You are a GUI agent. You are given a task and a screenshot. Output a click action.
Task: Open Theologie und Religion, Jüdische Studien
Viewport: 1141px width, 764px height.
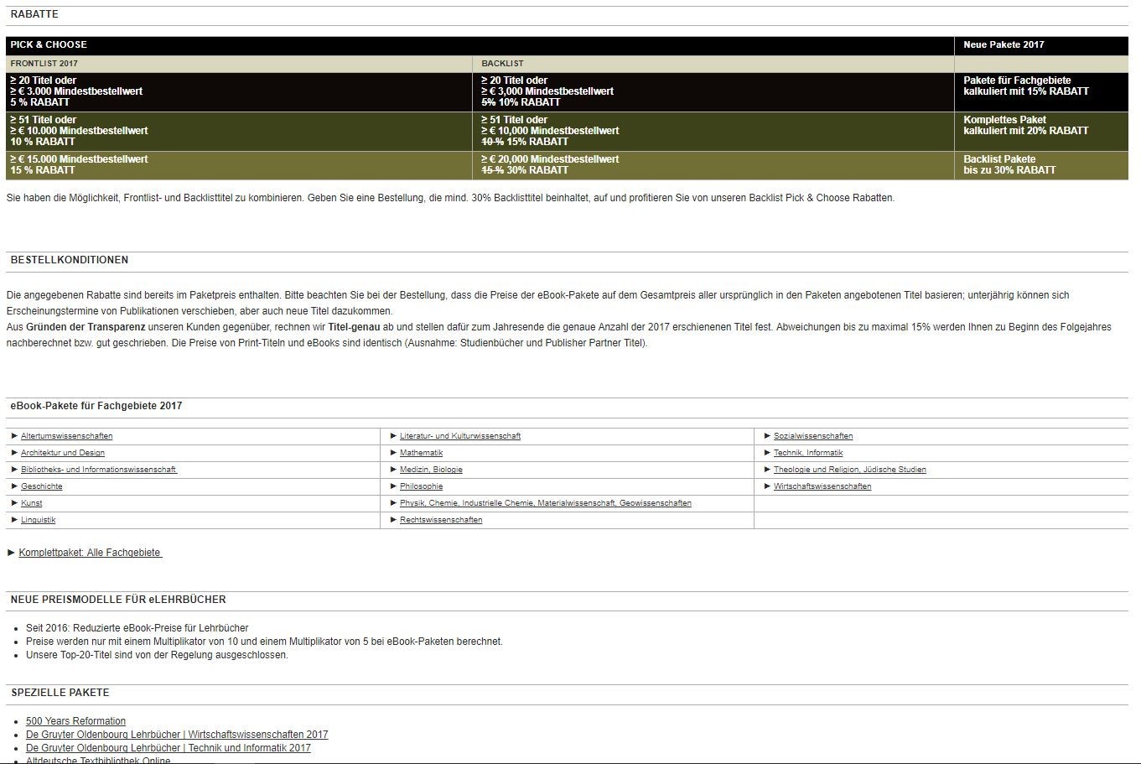(x=849, y=470)
